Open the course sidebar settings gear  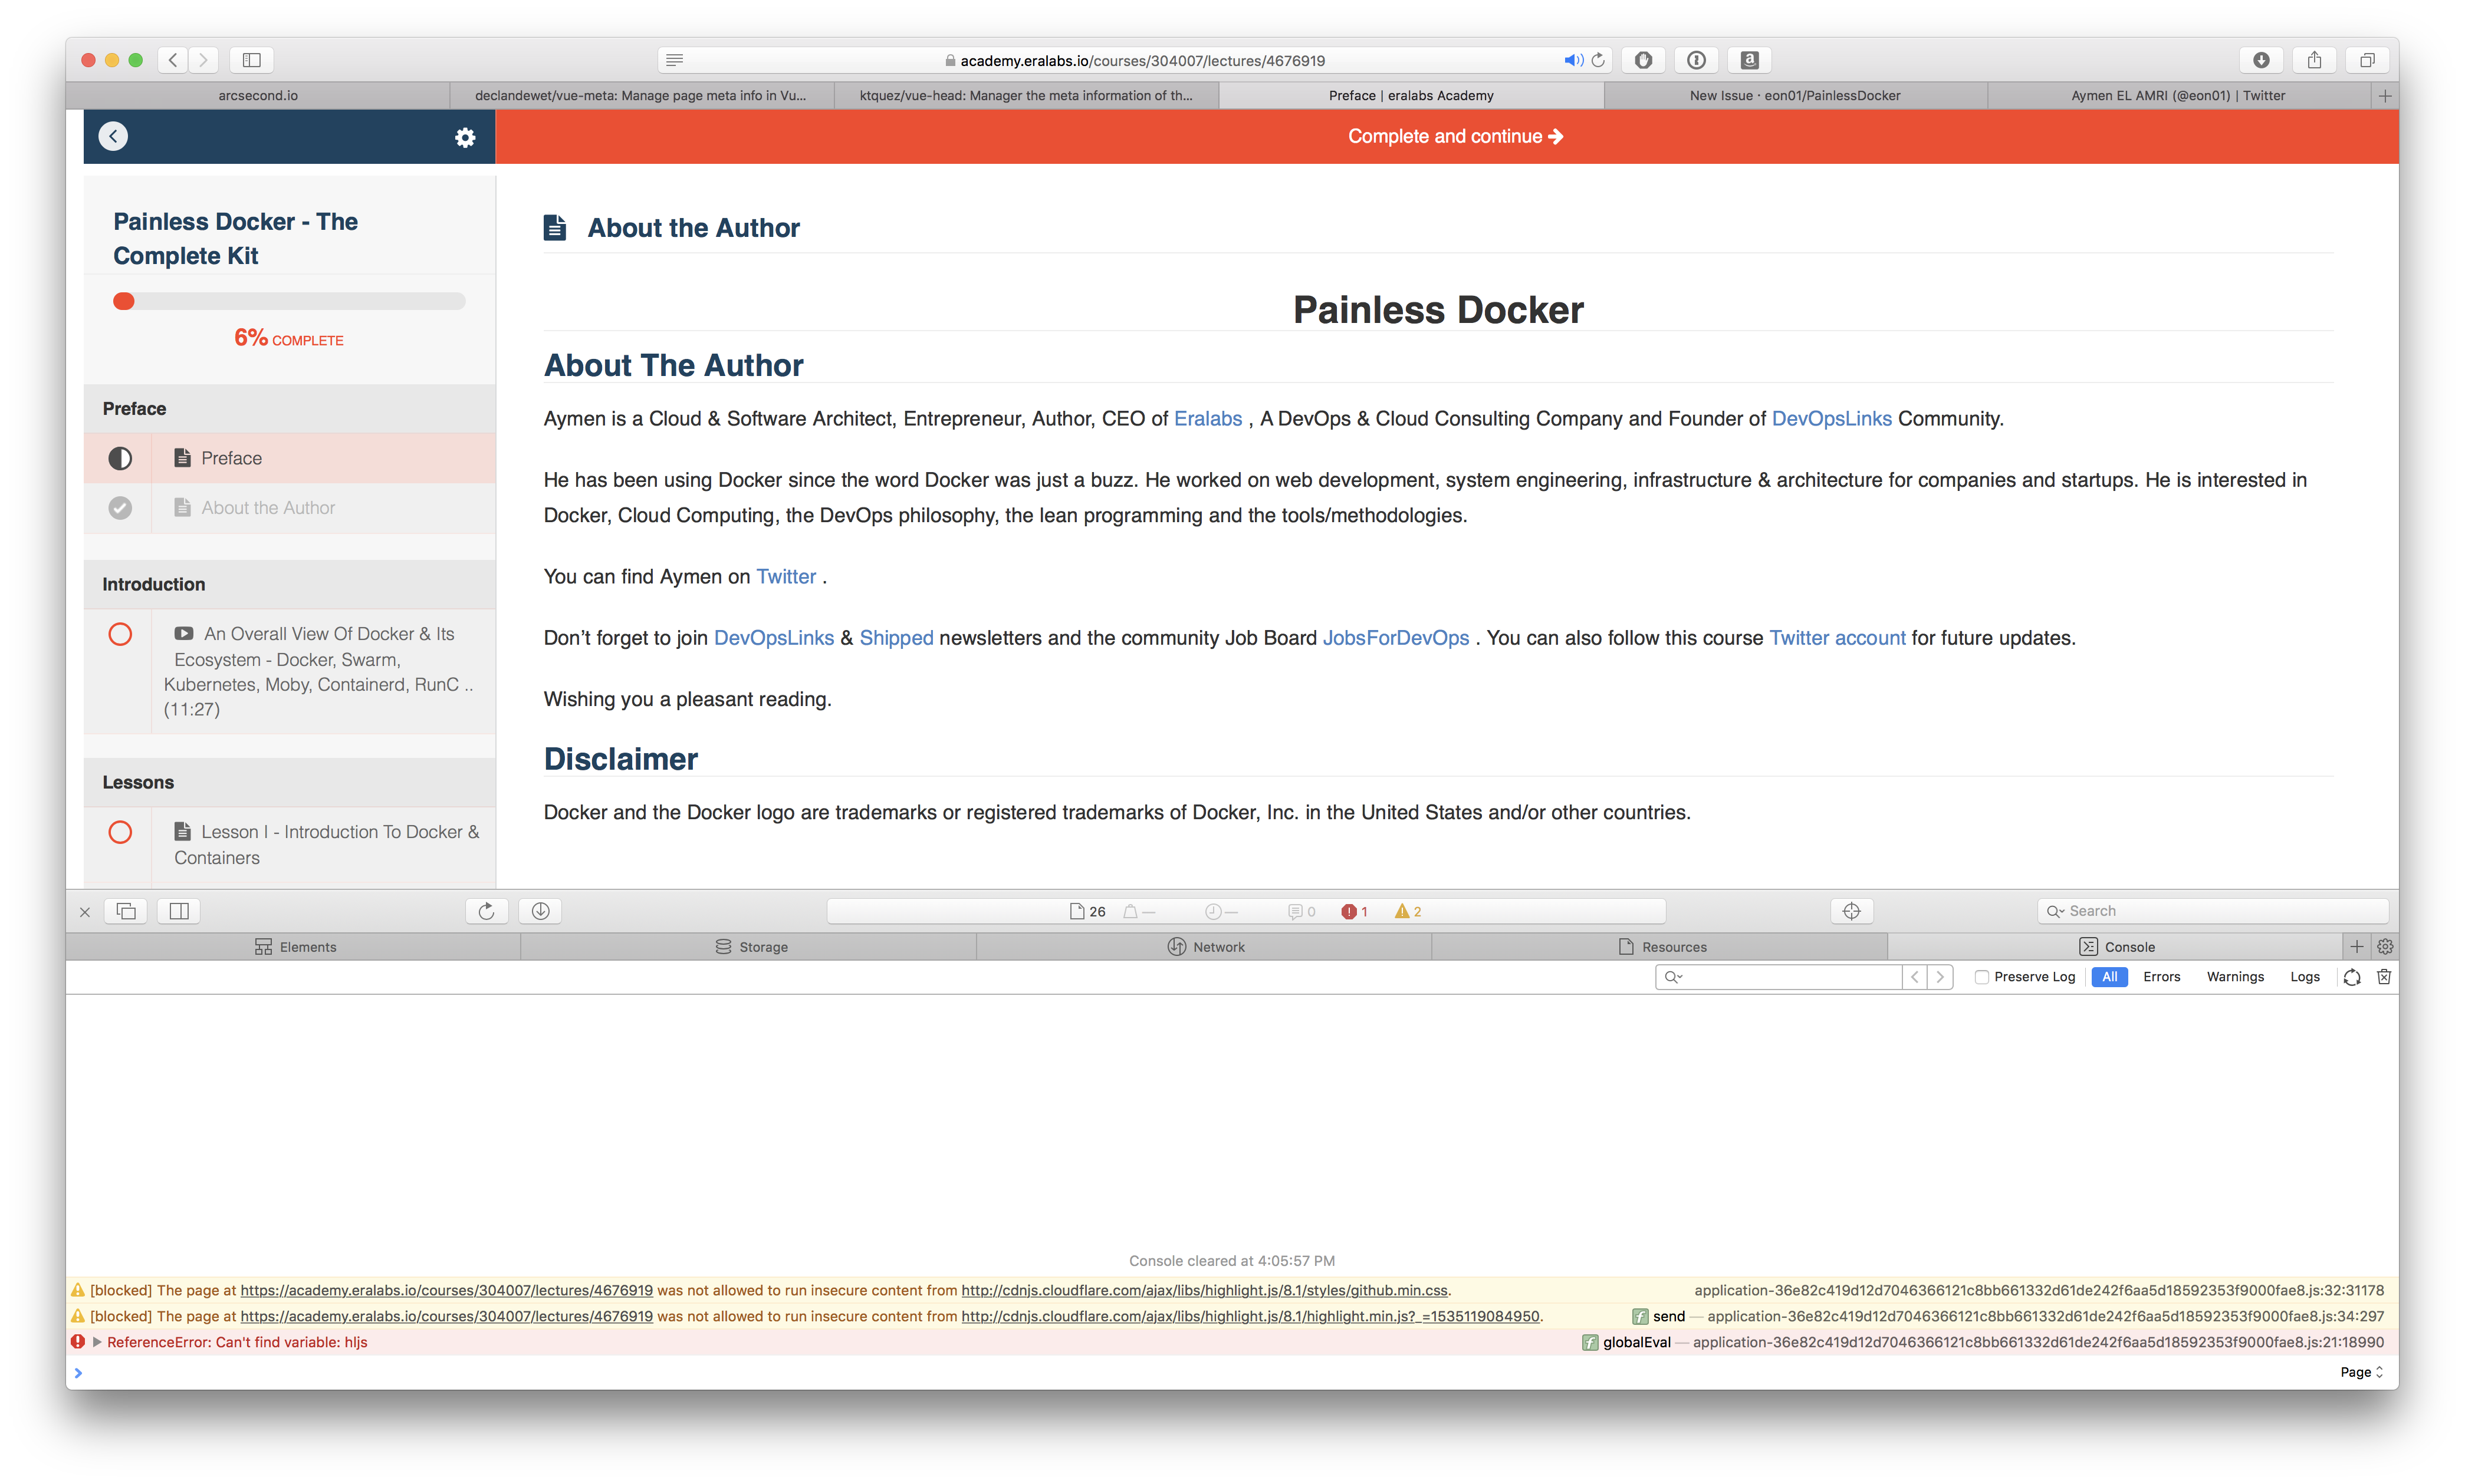(x=464, y=137)
